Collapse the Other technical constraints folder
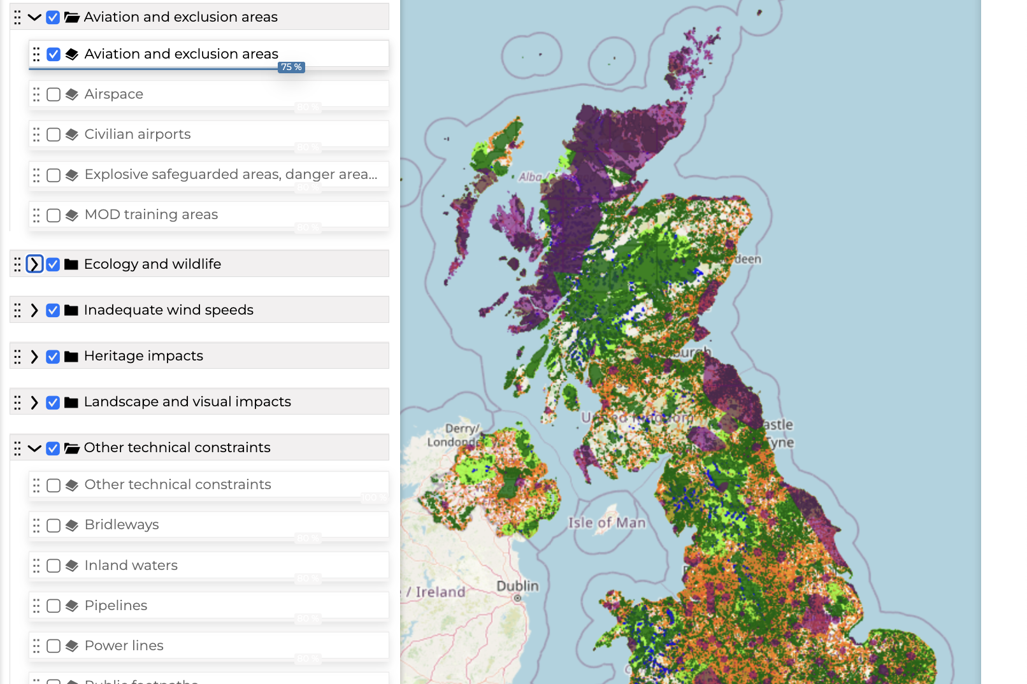This screenshot has width=1027, height=684. point(34,448)
